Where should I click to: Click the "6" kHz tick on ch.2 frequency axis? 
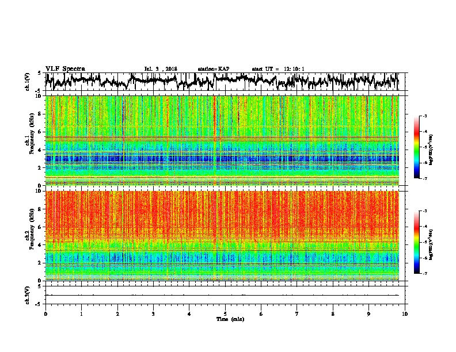tap(41, 227)
